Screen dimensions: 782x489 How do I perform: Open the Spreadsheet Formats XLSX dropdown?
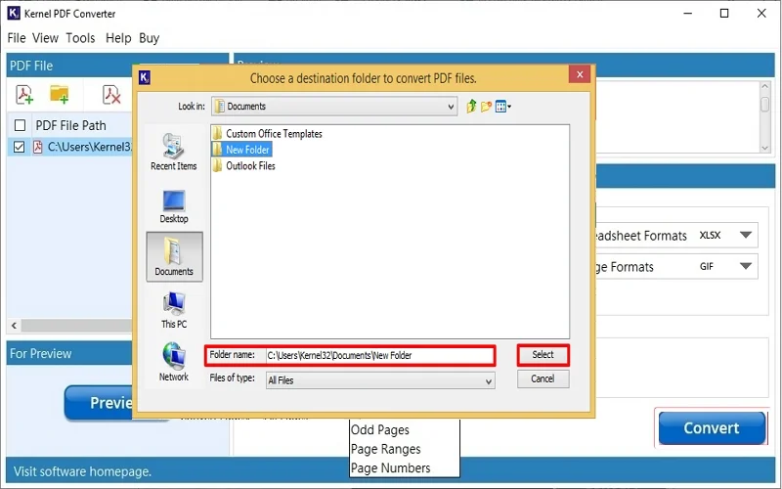pos(746,235)
